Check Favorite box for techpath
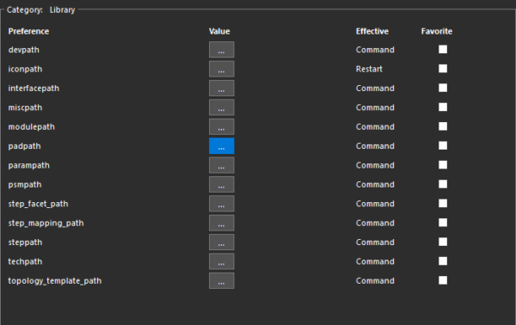Screen dimensions: 516x325 coord(443,261)
